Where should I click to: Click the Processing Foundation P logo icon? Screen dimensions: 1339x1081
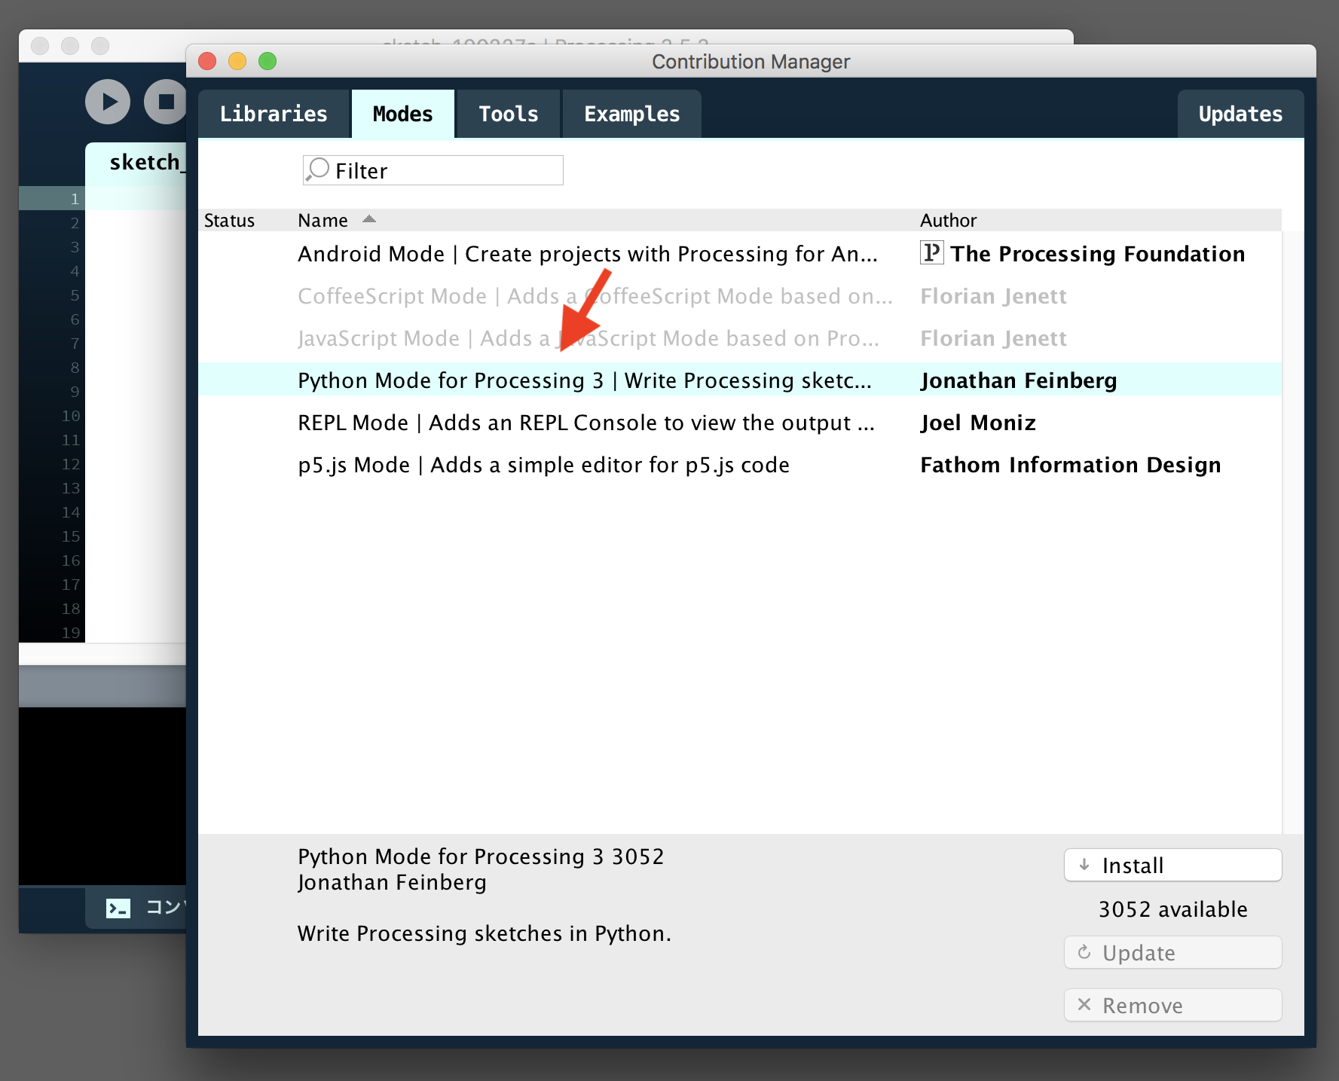tap(931, 252)
